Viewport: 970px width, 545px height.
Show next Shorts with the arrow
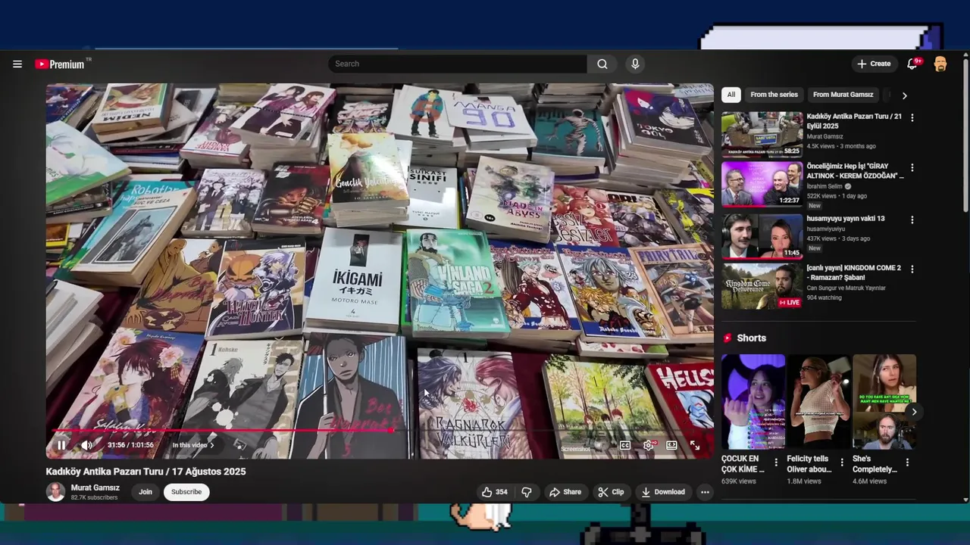[x=914, y=412]
